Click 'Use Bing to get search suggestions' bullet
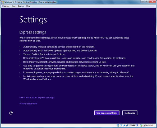 click(x=79, y=67)
